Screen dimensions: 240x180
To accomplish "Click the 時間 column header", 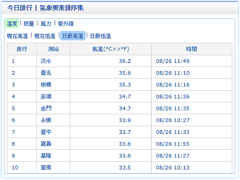I will (x=192, y=49).
